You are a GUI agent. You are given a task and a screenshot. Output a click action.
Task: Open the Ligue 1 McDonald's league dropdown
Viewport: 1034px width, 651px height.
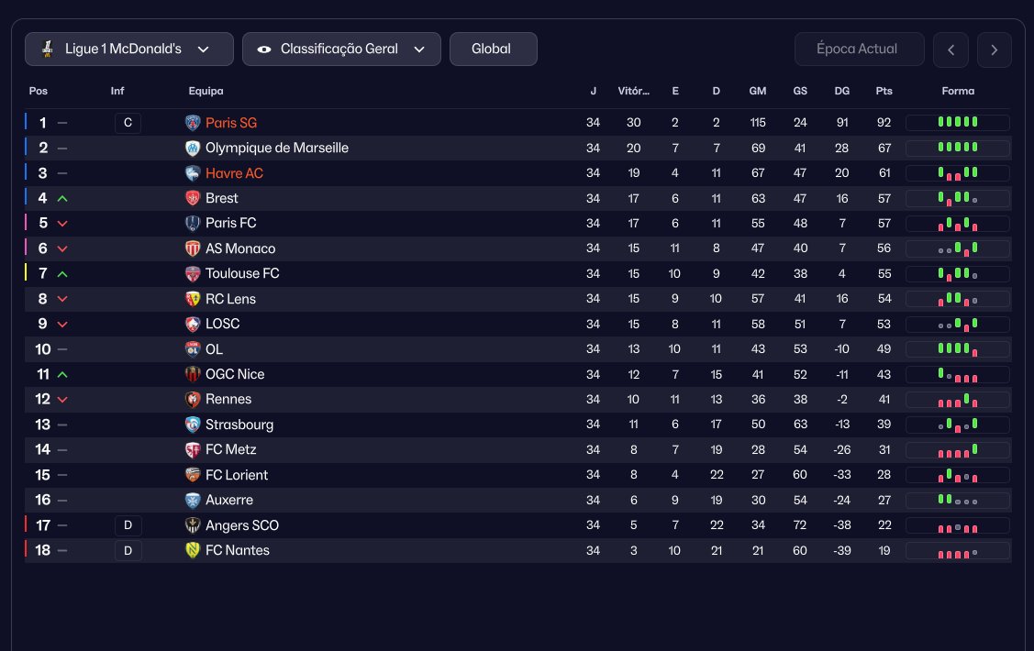pyautogui.click(x=129, y=50)
